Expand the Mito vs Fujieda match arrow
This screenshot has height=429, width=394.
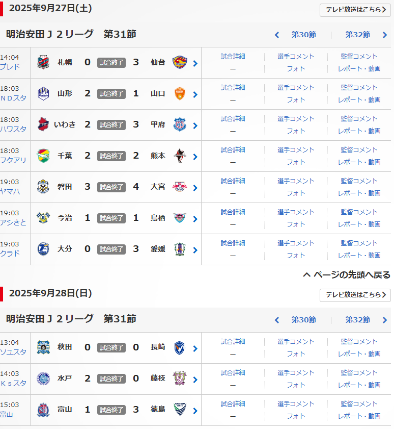click(195, 380)
